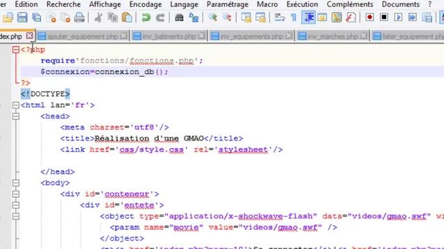Switch to the lister_equipement.php tab
Image resolution: width=444 pixels, height=249 pixels.
point(408,36)
